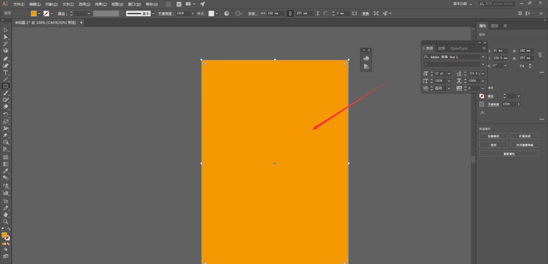Open the 文件(F) menu

click(x=19, y=4)
